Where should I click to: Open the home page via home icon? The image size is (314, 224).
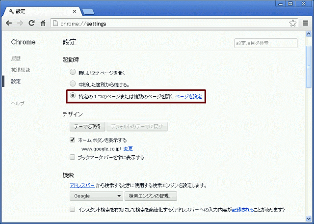pos(43,24)
